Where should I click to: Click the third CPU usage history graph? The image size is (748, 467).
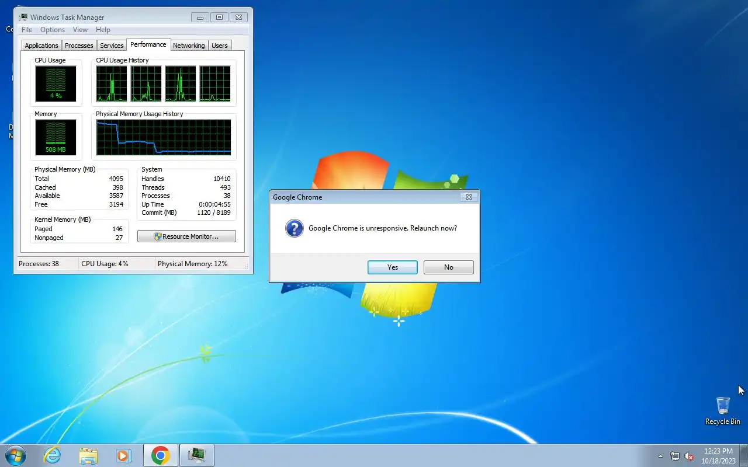[x=181, y=83]
